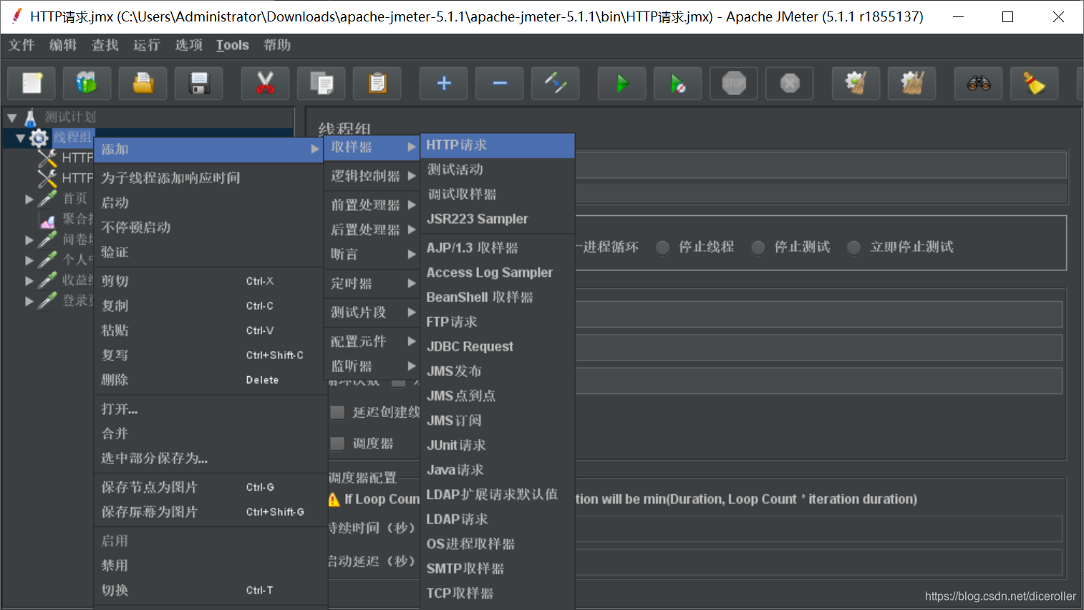Screen dimensions: 1084x610
Task: Click Start no pauses toolbar icon
Action: (x=678, y=83)
